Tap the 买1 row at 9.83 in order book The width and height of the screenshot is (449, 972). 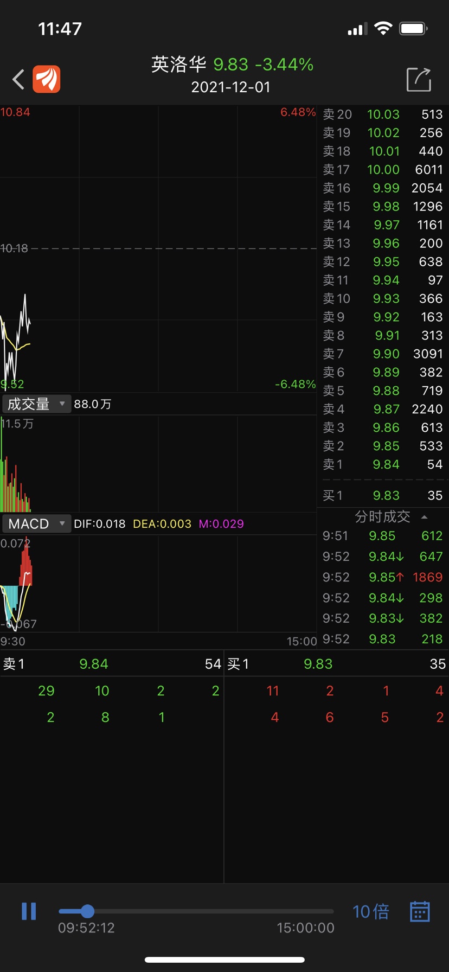click(x=383, y=495)
